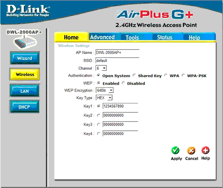Screen dimensions: 223x188
Task: Expand the WEP Encryption dropdown
Action: 105,90
